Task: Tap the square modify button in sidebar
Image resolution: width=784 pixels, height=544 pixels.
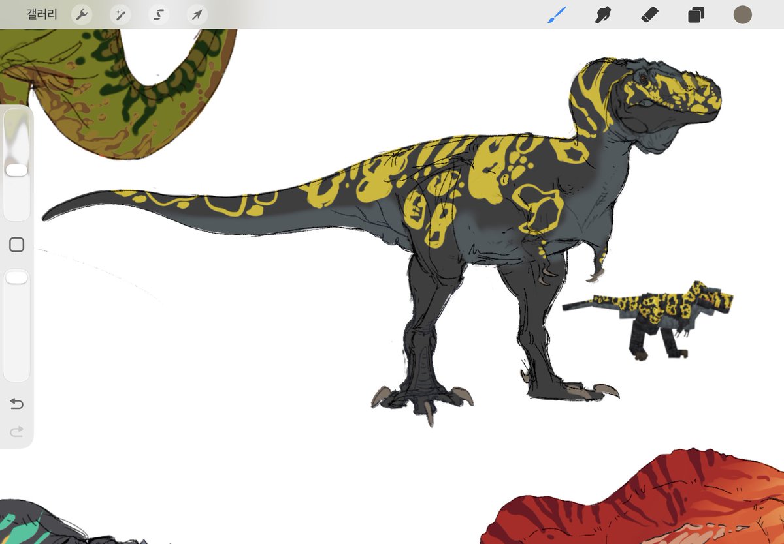Action: tap(16, 245)
